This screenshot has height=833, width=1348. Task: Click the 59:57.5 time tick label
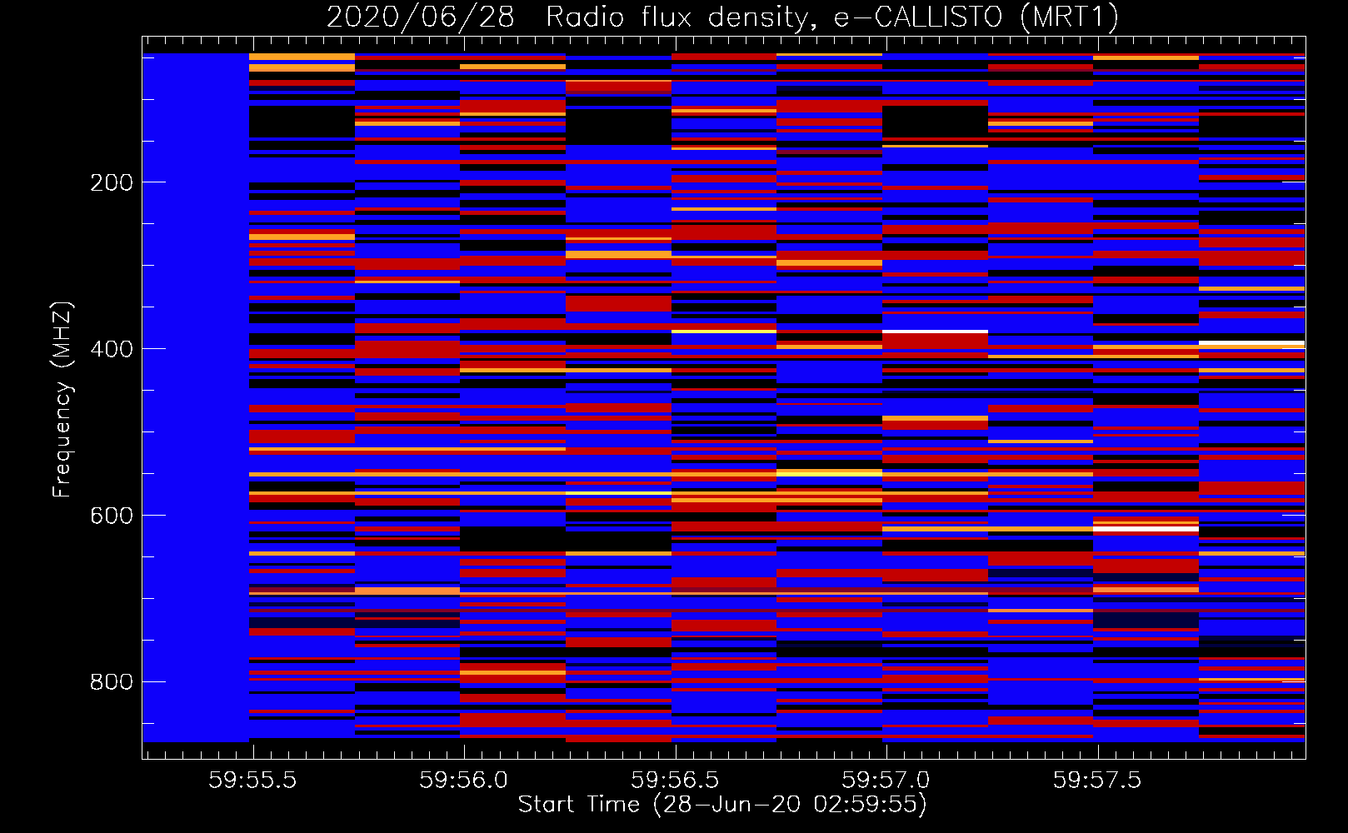1097,780
